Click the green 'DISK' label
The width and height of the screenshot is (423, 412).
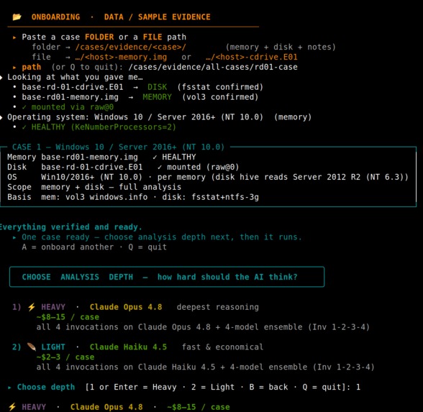158,87
